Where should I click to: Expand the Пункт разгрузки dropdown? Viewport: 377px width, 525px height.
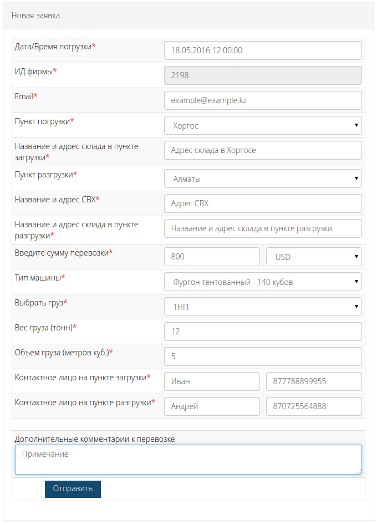[263, 179]
